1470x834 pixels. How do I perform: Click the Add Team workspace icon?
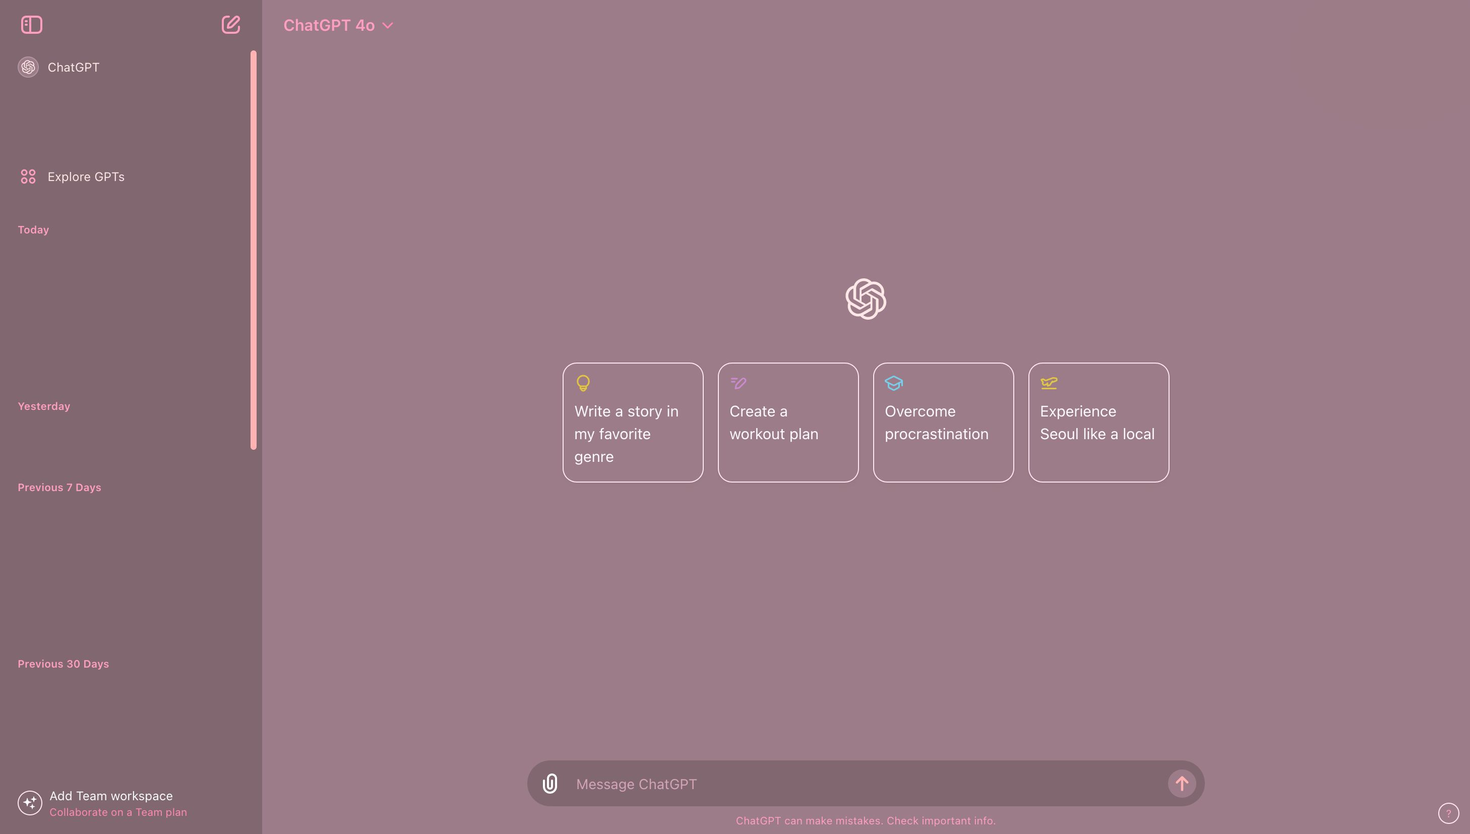[x=29, y=803]
